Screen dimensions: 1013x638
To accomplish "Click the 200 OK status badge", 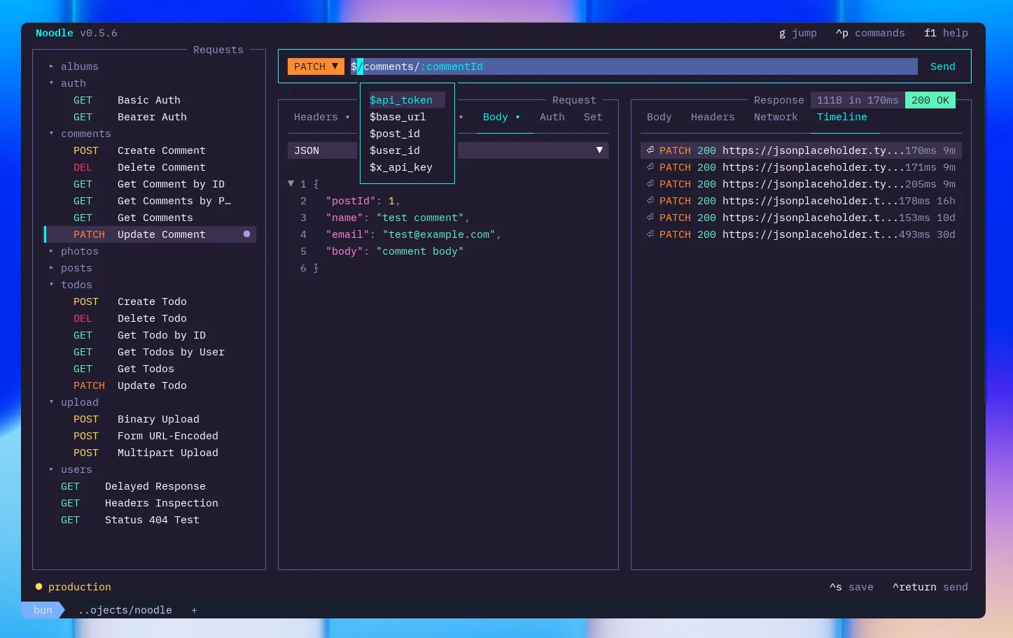I will 930,100.
